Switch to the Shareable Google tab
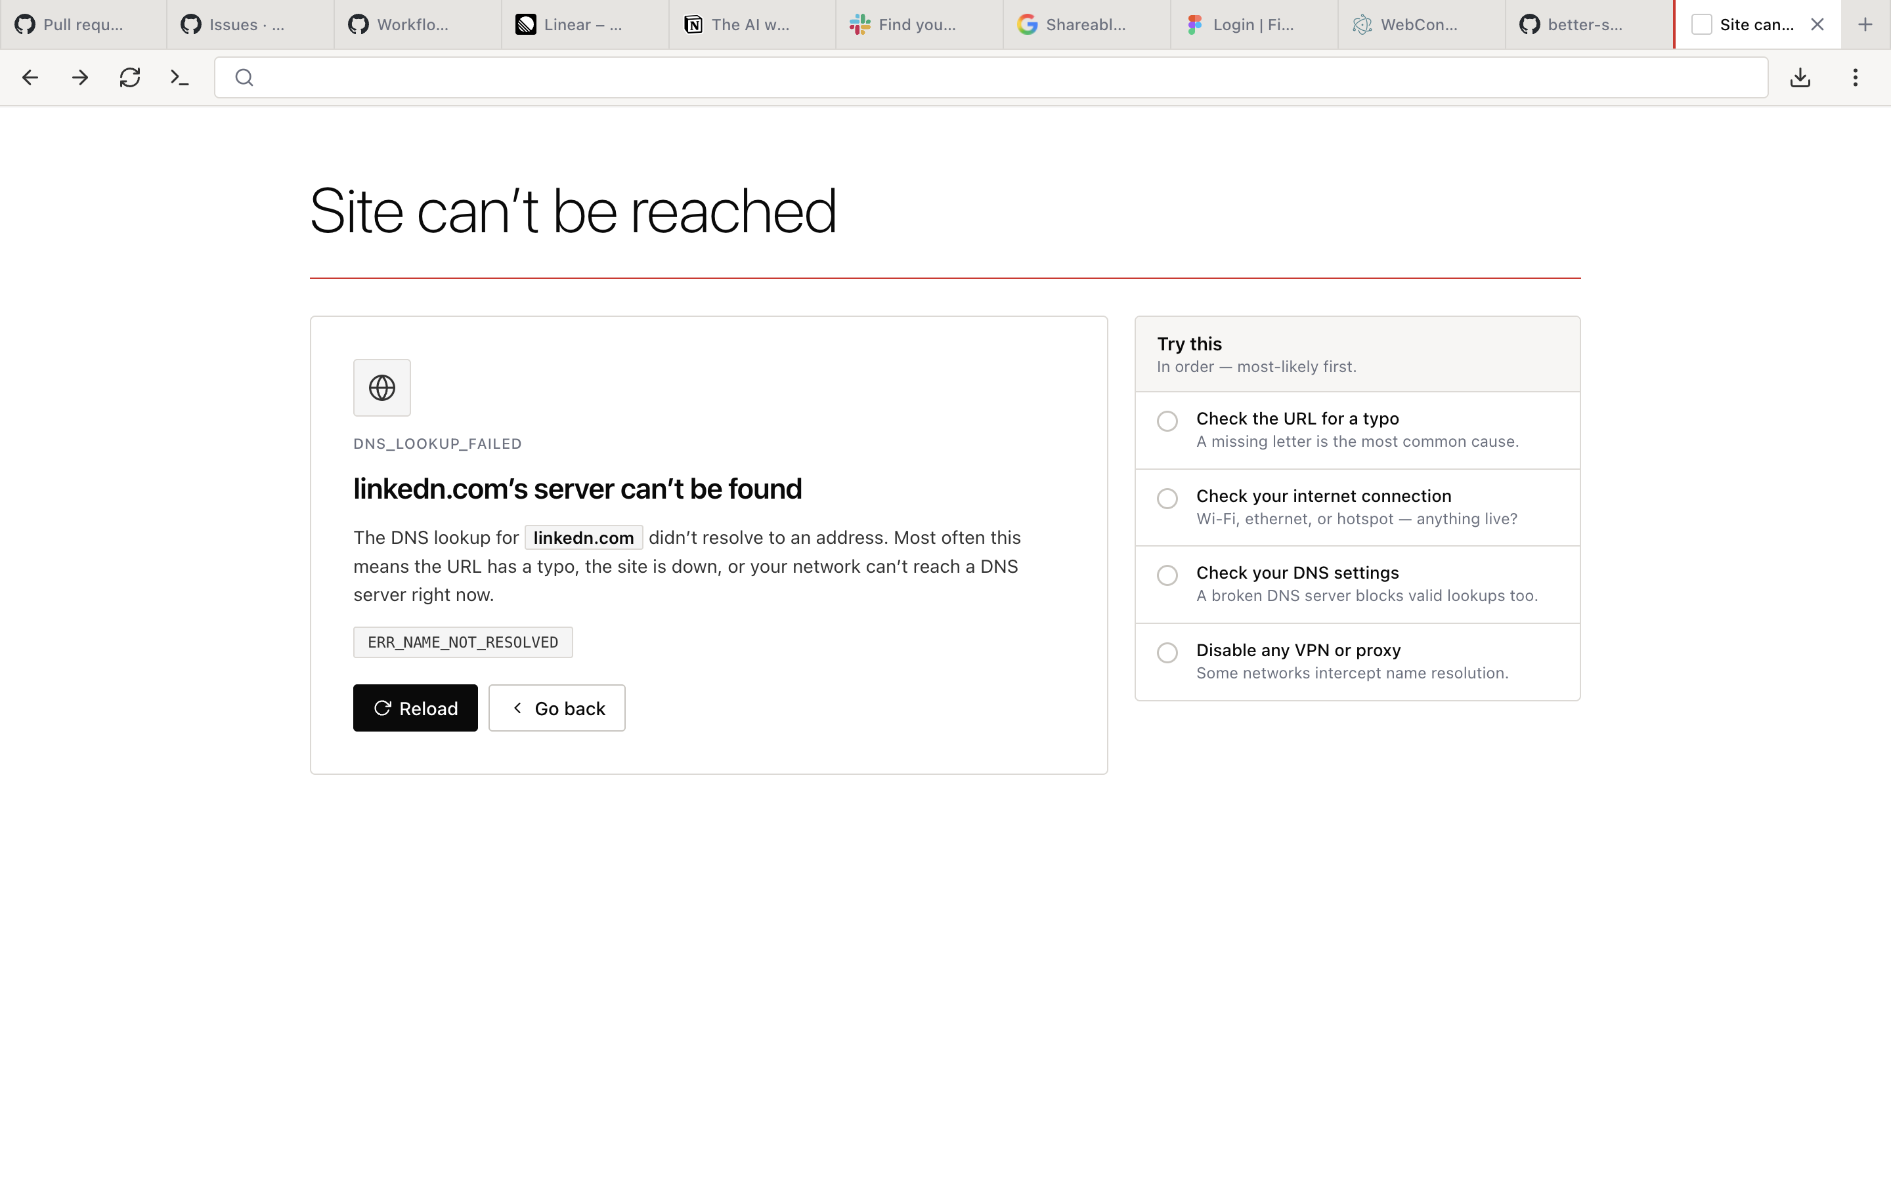 (x=1086, y=24)
